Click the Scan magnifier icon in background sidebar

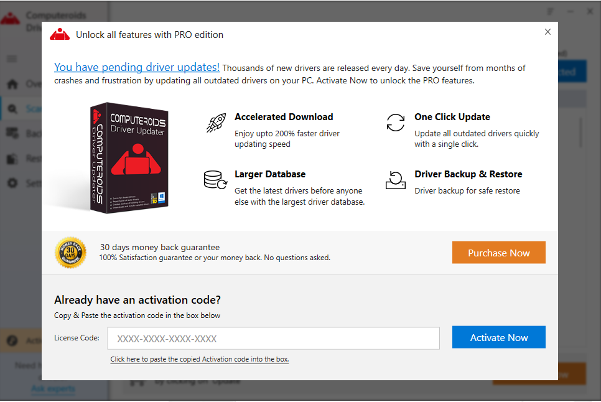12,109
